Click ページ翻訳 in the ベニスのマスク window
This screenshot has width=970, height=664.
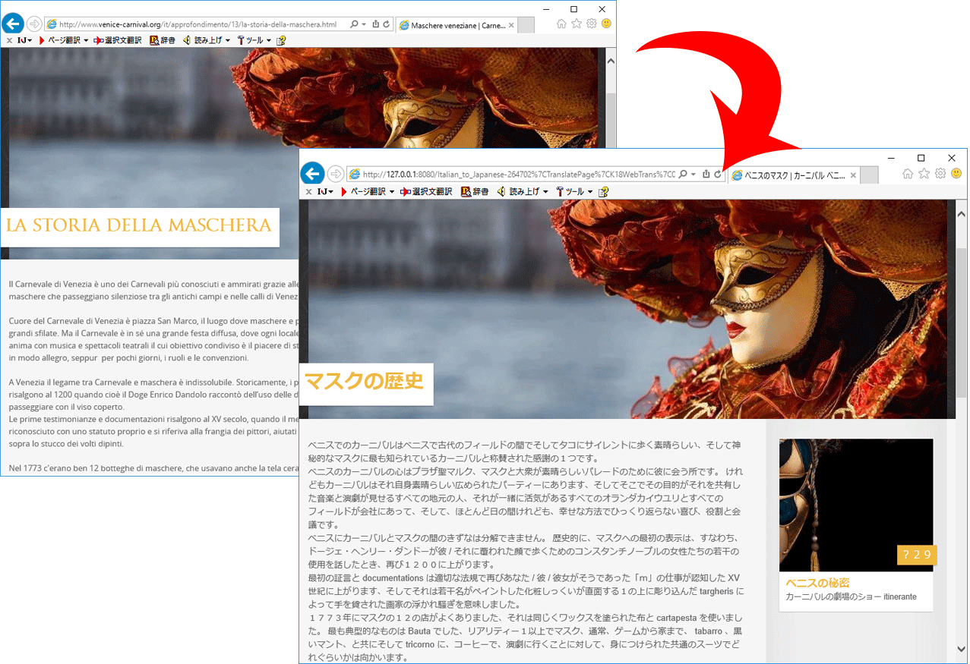tap(363, 192)
